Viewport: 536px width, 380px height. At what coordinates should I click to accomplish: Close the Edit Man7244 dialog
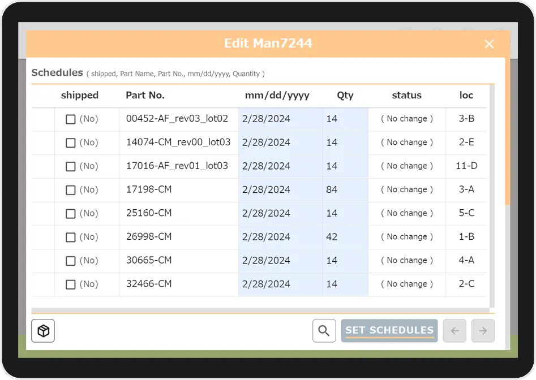[489, 44]
